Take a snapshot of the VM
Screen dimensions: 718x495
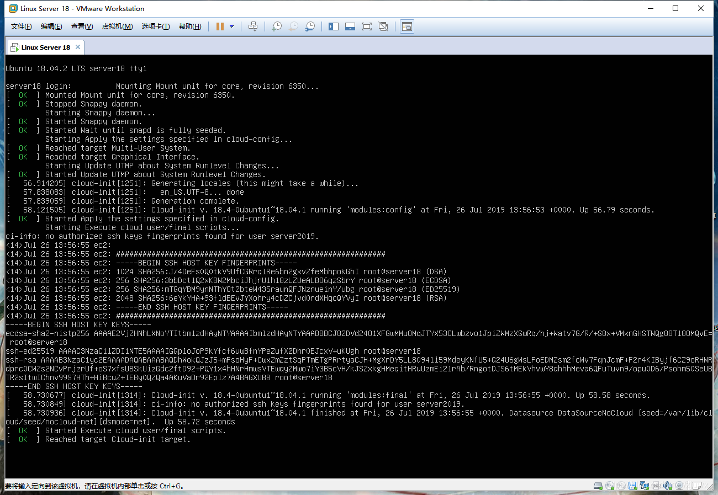click(x=277, y=26)
